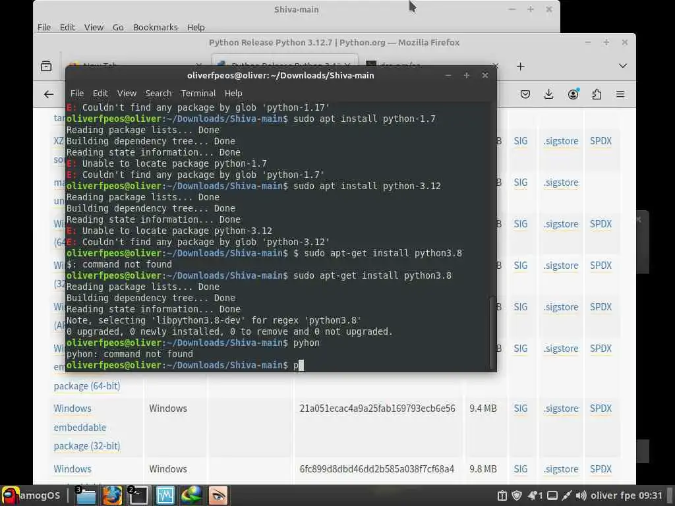The width and height of the screenshot is (675, 506).
Task: Click MD5 hash 21a051ecac4a9a25fab169793ecb6e56
Action: click(377, 408)
